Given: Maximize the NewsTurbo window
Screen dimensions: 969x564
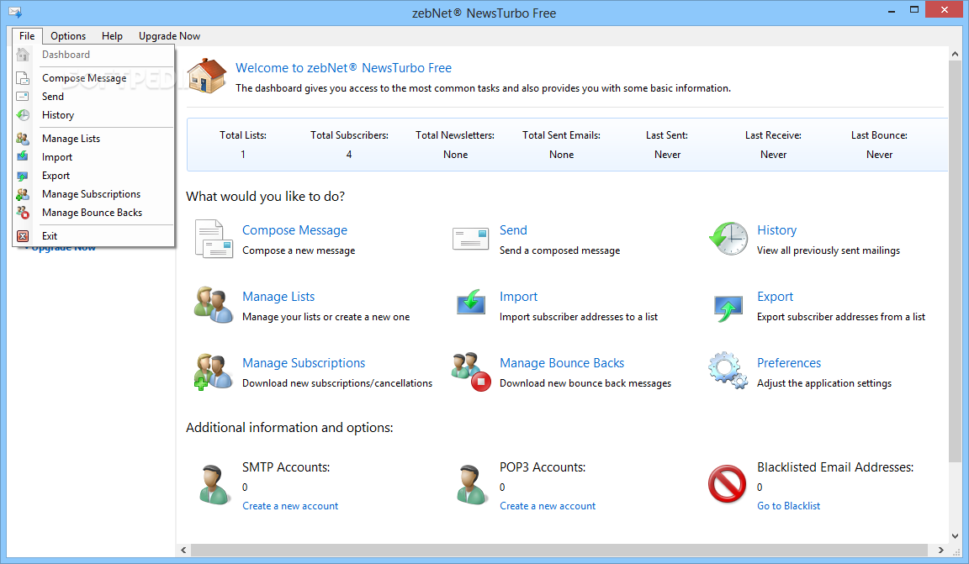Looking at the screenshot, I should coord(914,10).
